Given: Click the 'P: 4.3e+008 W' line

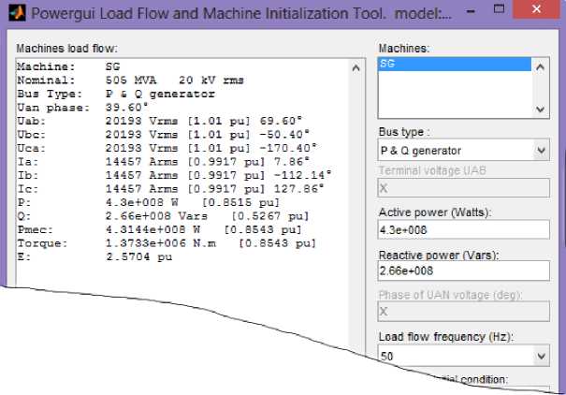Looking at the screenshot, I should click(x=149, y=202).
